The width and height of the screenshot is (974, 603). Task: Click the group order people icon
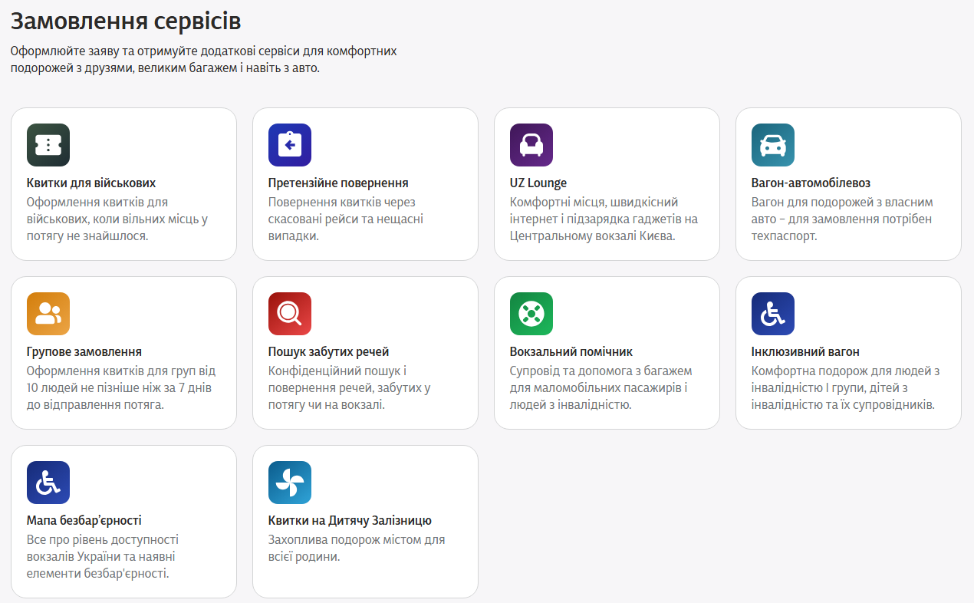(x=48, y=314)
